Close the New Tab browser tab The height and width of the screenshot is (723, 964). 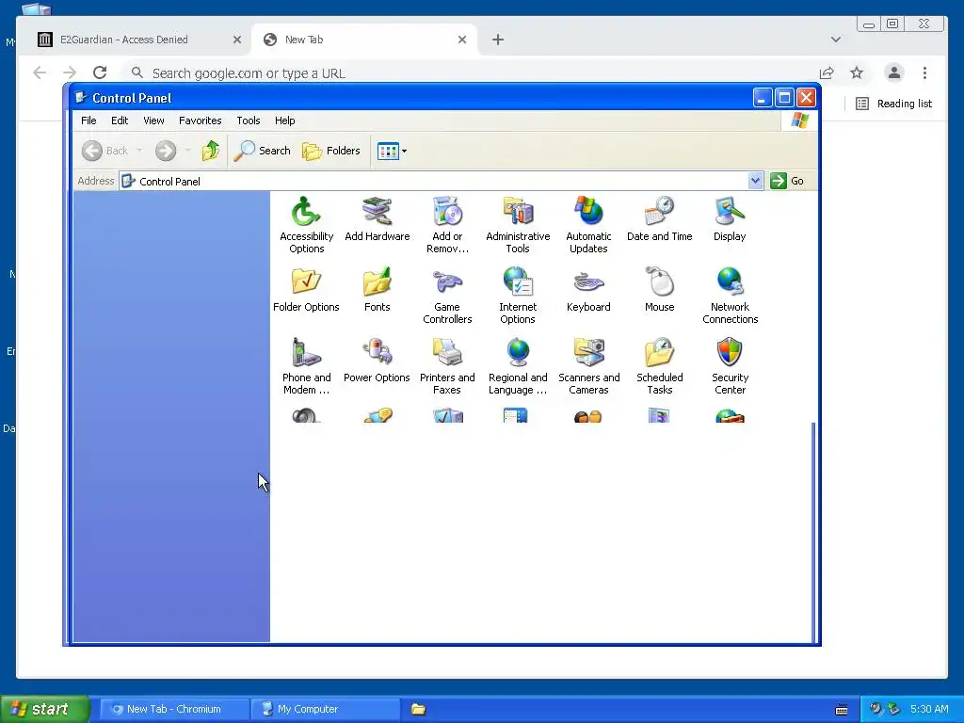tap(462, 40)
